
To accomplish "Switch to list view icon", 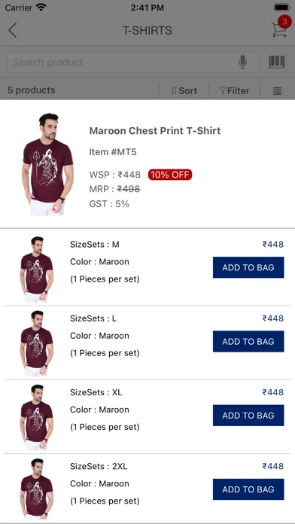I will pyautogui.click(x=277, y=91).
